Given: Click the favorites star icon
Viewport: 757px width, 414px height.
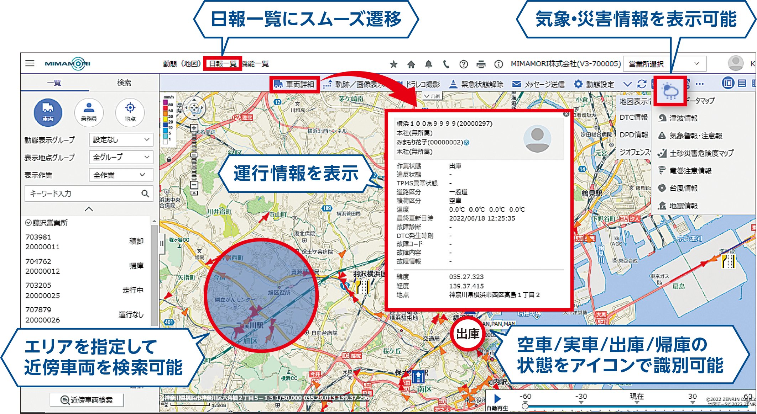Looking at the screenshot, I should (x=393, y=64).
